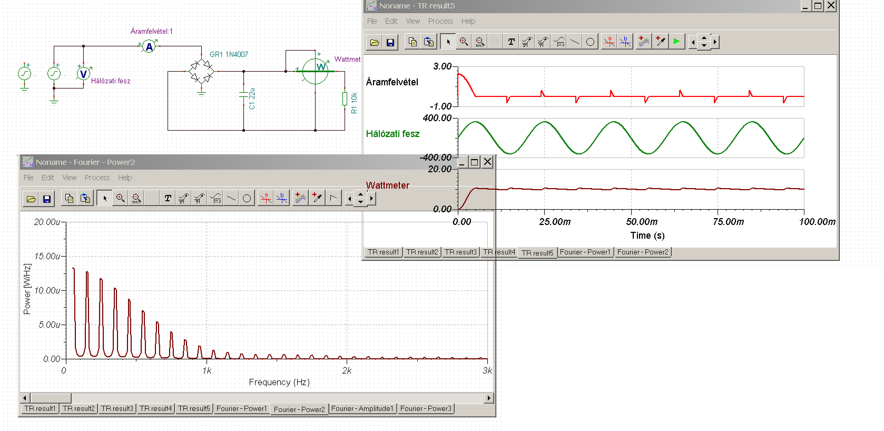Save icon in Fourier Power2 toolbar
The height and width of the screenshot is (431, 884).
click(x=47, y=199)
